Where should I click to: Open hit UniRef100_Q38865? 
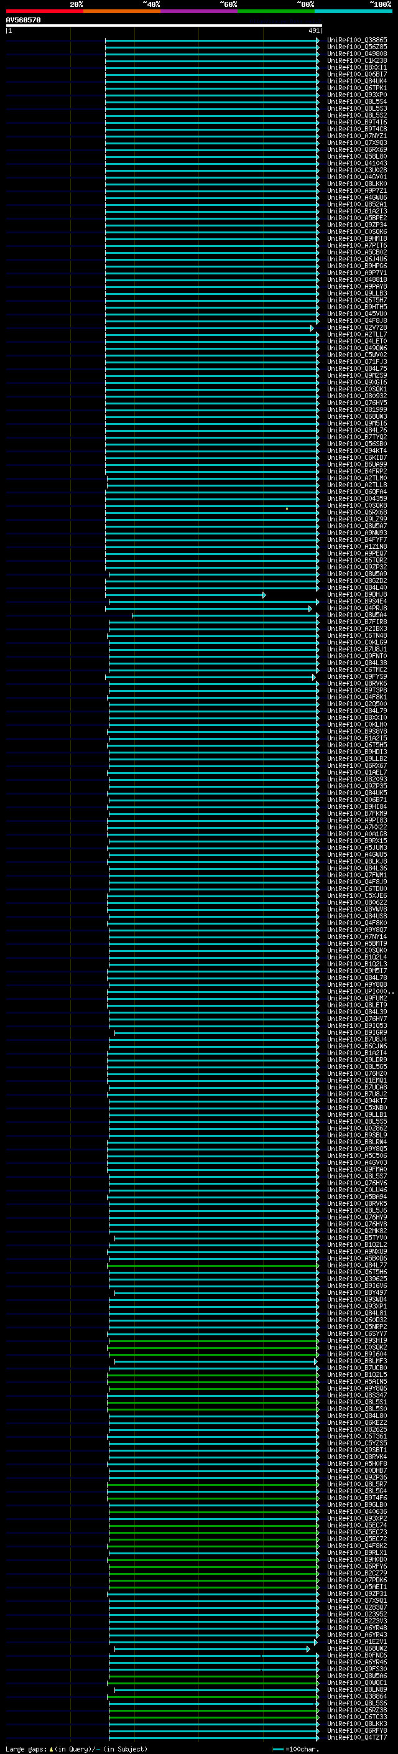[x=357, y=40]
